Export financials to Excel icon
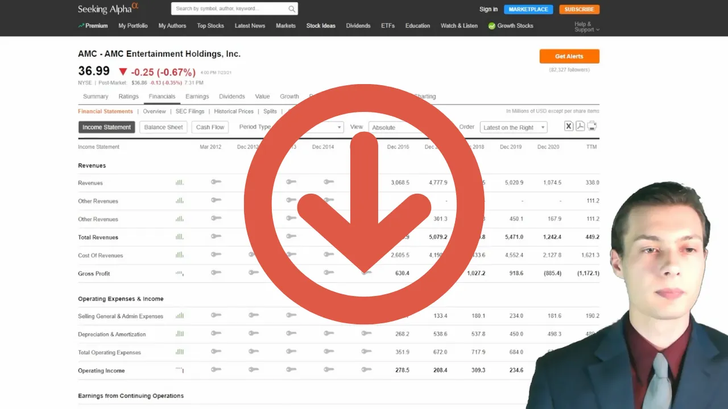The image size is (728, 409). click(569, 126)
